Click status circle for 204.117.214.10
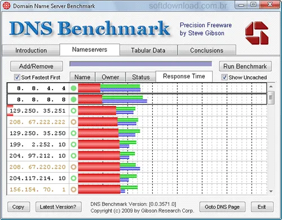 click(73, 178)
